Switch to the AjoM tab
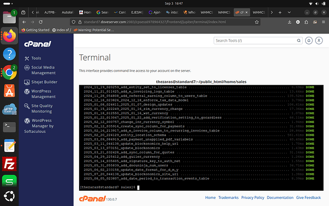The width and height of the screenshot is (329, 206). pos(154,12)
